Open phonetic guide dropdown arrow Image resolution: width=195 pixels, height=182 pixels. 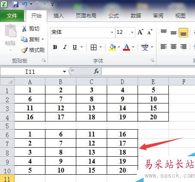[x=152, y=47]
